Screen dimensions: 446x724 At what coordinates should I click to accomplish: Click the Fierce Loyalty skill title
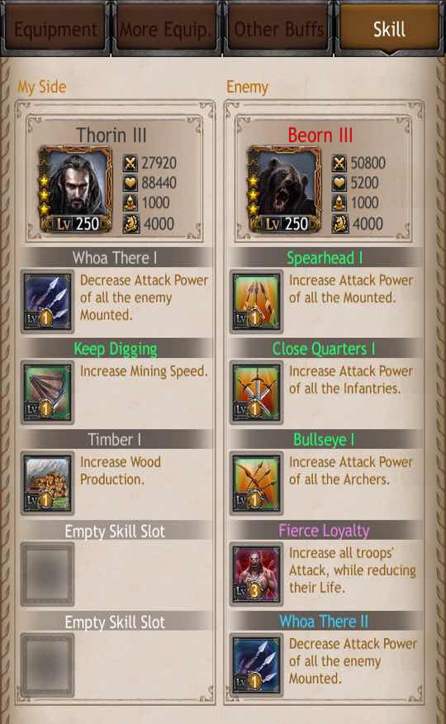[x=324, y=531]
